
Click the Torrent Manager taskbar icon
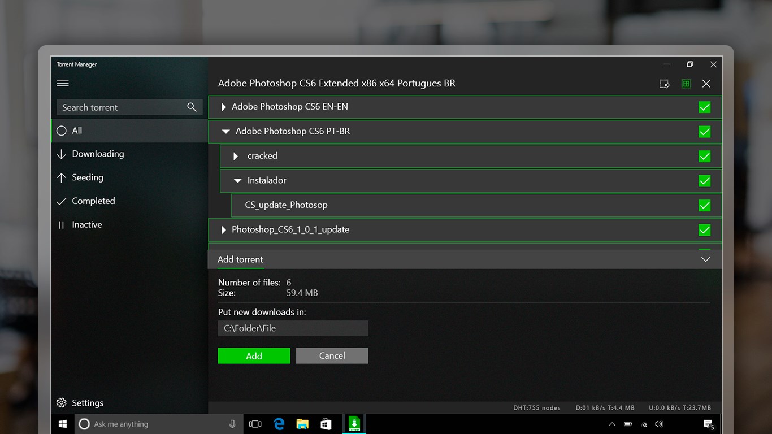354,424
